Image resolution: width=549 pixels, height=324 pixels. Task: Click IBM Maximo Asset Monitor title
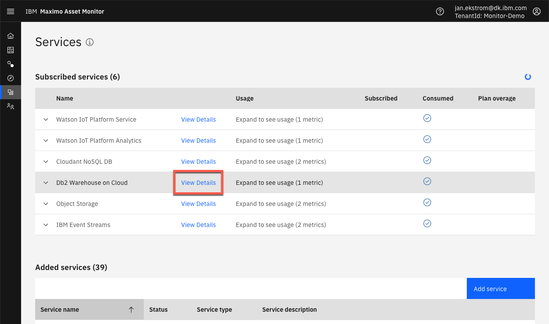65,11
